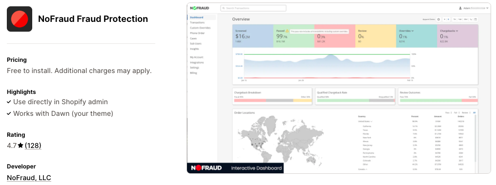The height and width of the screenshot is (185, 496).
Task: Filter order locations by Pass
Action: tap(447, 113)
